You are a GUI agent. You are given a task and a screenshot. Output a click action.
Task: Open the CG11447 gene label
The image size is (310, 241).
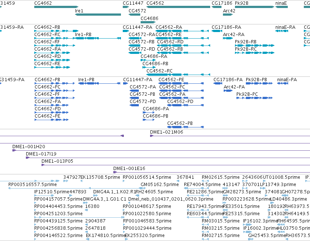[133, 3]
